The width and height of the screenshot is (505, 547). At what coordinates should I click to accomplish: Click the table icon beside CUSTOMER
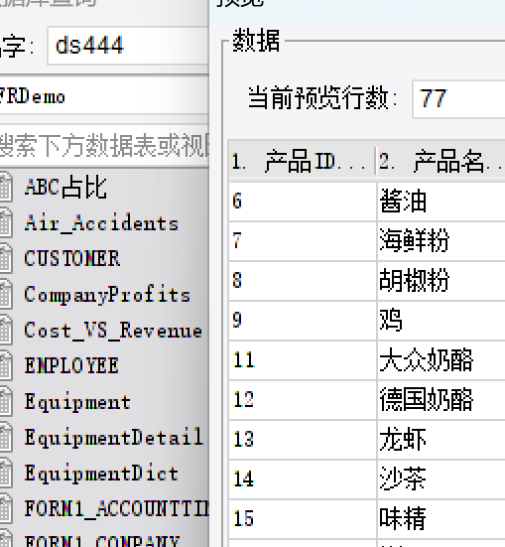click(x=6, y=259)
